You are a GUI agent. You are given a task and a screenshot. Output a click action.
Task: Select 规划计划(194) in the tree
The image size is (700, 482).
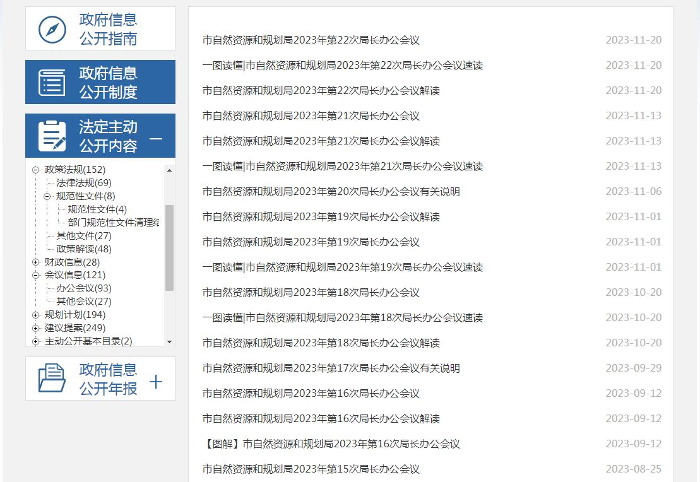coord(75,315)
